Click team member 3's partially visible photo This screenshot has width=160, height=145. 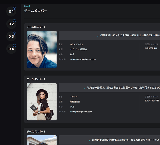[x=42, y=140]
